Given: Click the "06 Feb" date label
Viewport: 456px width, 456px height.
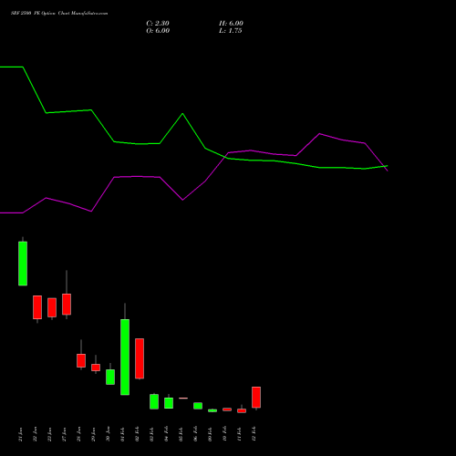Looking at the screenshot, I should click(x=195, y=434).
